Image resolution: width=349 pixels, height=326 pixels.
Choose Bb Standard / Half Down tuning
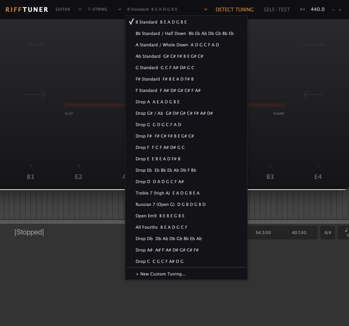click(x=186, y=33)
